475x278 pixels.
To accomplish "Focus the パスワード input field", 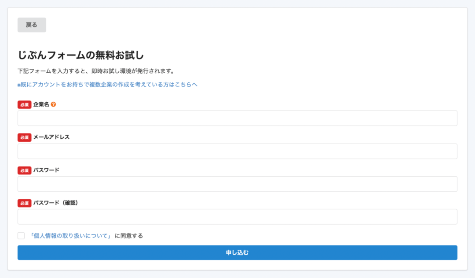I will coord(237,184).
